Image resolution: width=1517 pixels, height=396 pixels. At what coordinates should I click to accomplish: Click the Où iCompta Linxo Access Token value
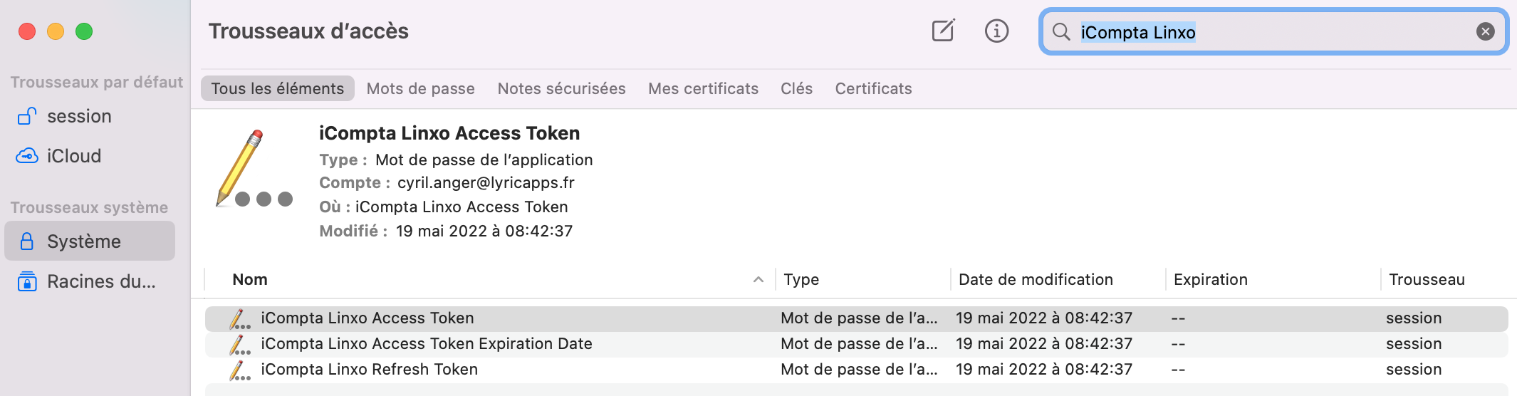pos(462,207)
